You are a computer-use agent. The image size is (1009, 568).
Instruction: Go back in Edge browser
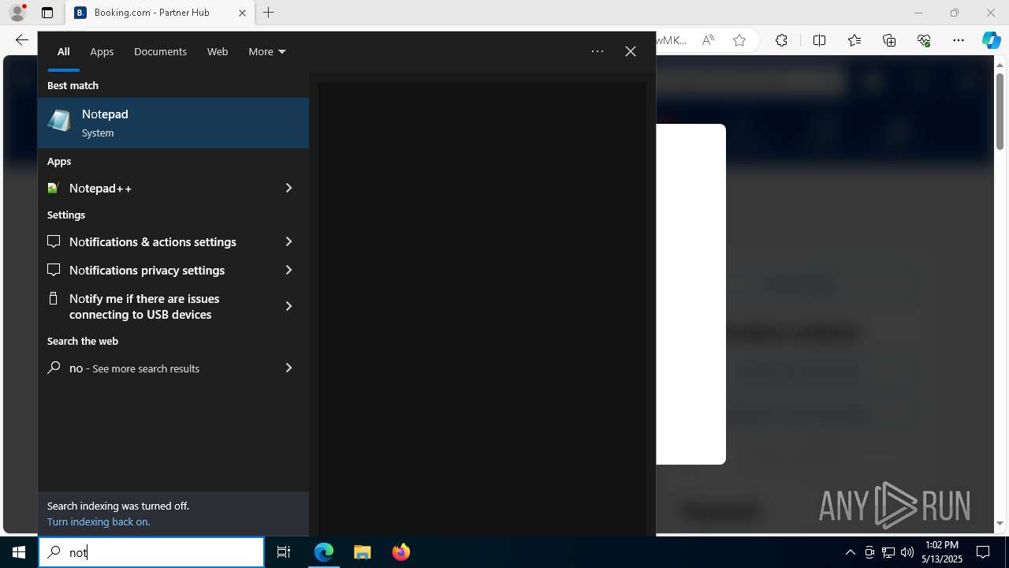(x=21, y=40)
